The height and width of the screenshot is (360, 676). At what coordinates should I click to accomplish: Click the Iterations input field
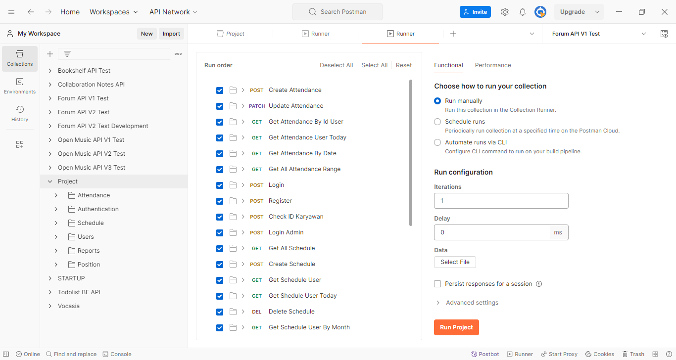[x=501, y=201]
